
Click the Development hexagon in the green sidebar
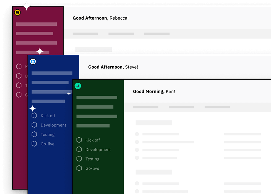[79, 150]
